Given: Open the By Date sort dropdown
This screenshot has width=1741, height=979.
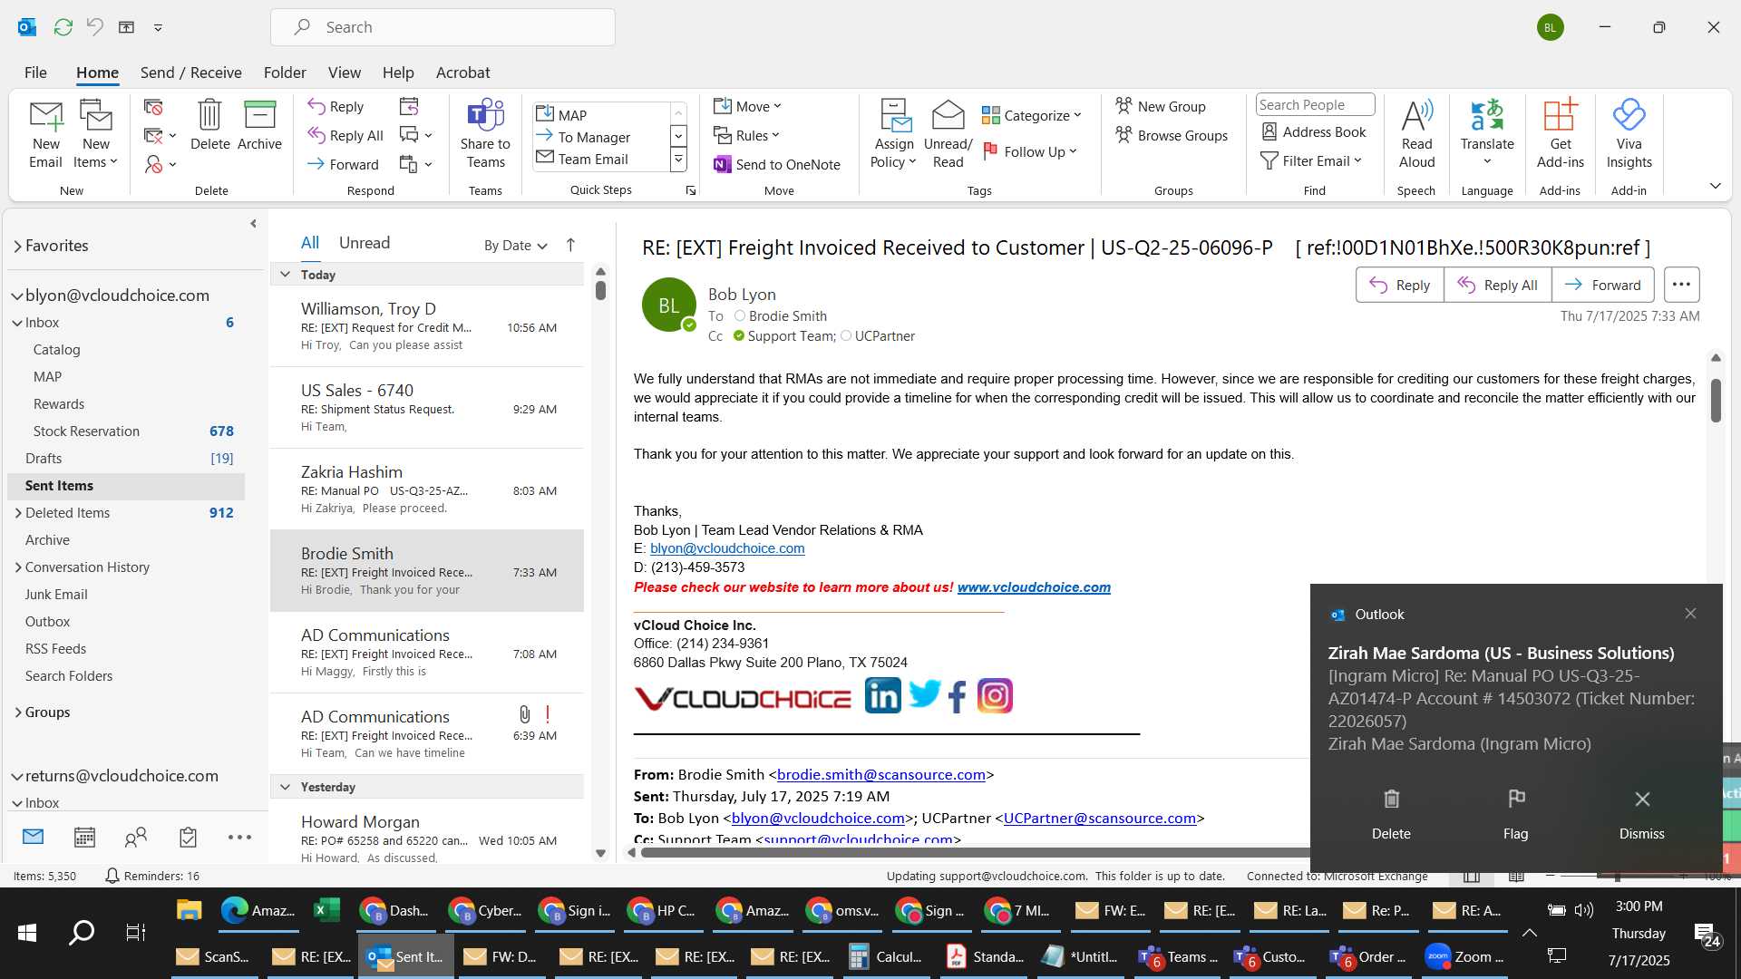Looking at the screenshot, I should point(516,245).
